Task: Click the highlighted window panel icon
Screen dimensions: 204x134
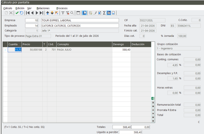Action: pyautogui.click(x=109, y=13)
